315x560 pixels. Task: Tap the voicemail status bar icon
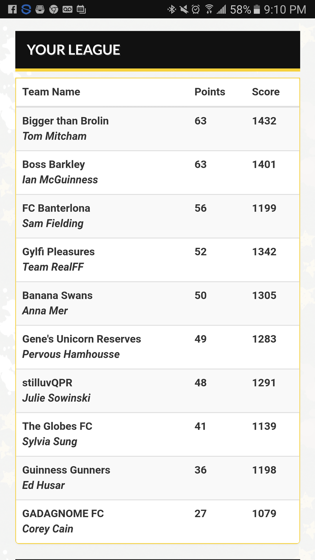[x=68, y=10]
